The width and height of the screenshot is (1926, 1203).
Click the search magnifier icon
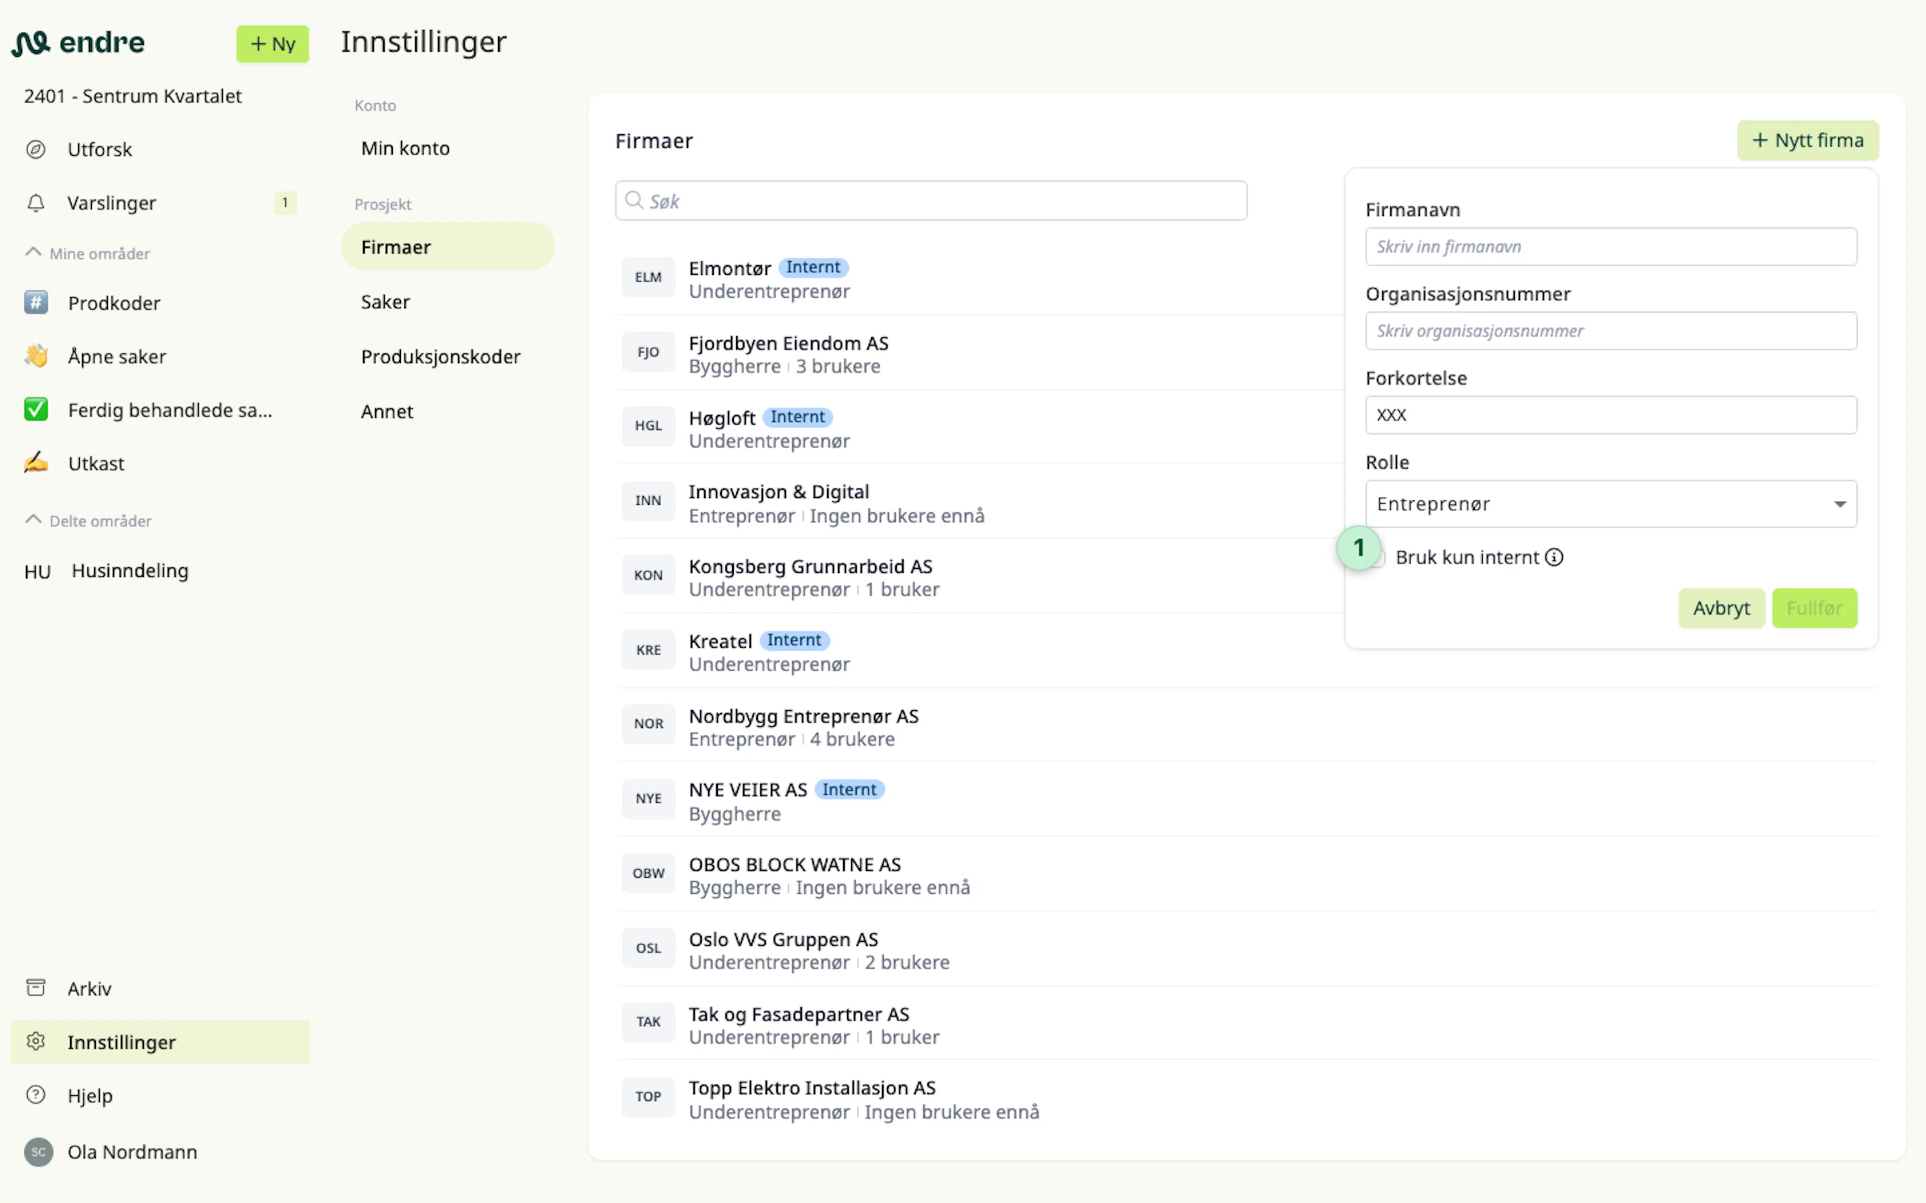tap(633, 200)
